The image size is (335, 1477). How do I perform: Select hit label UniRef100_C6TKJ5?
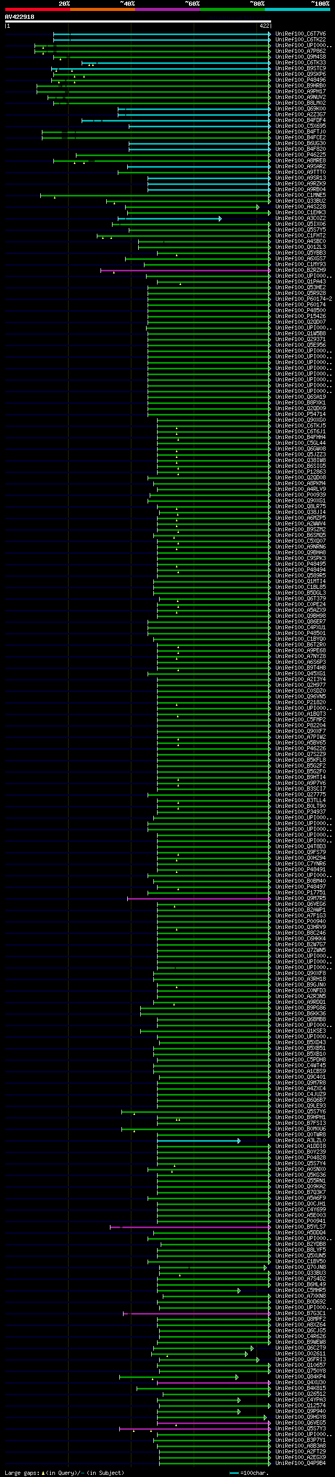pos(300,425)
